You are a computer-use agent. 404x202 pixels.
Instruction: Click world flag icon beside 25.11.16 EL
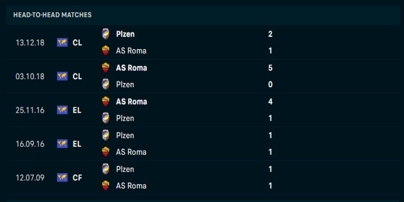pyautogui.click(x=62, y=110)
